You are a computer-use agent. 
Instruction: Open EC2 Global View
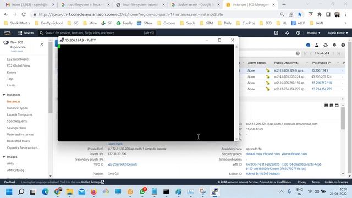18,66
